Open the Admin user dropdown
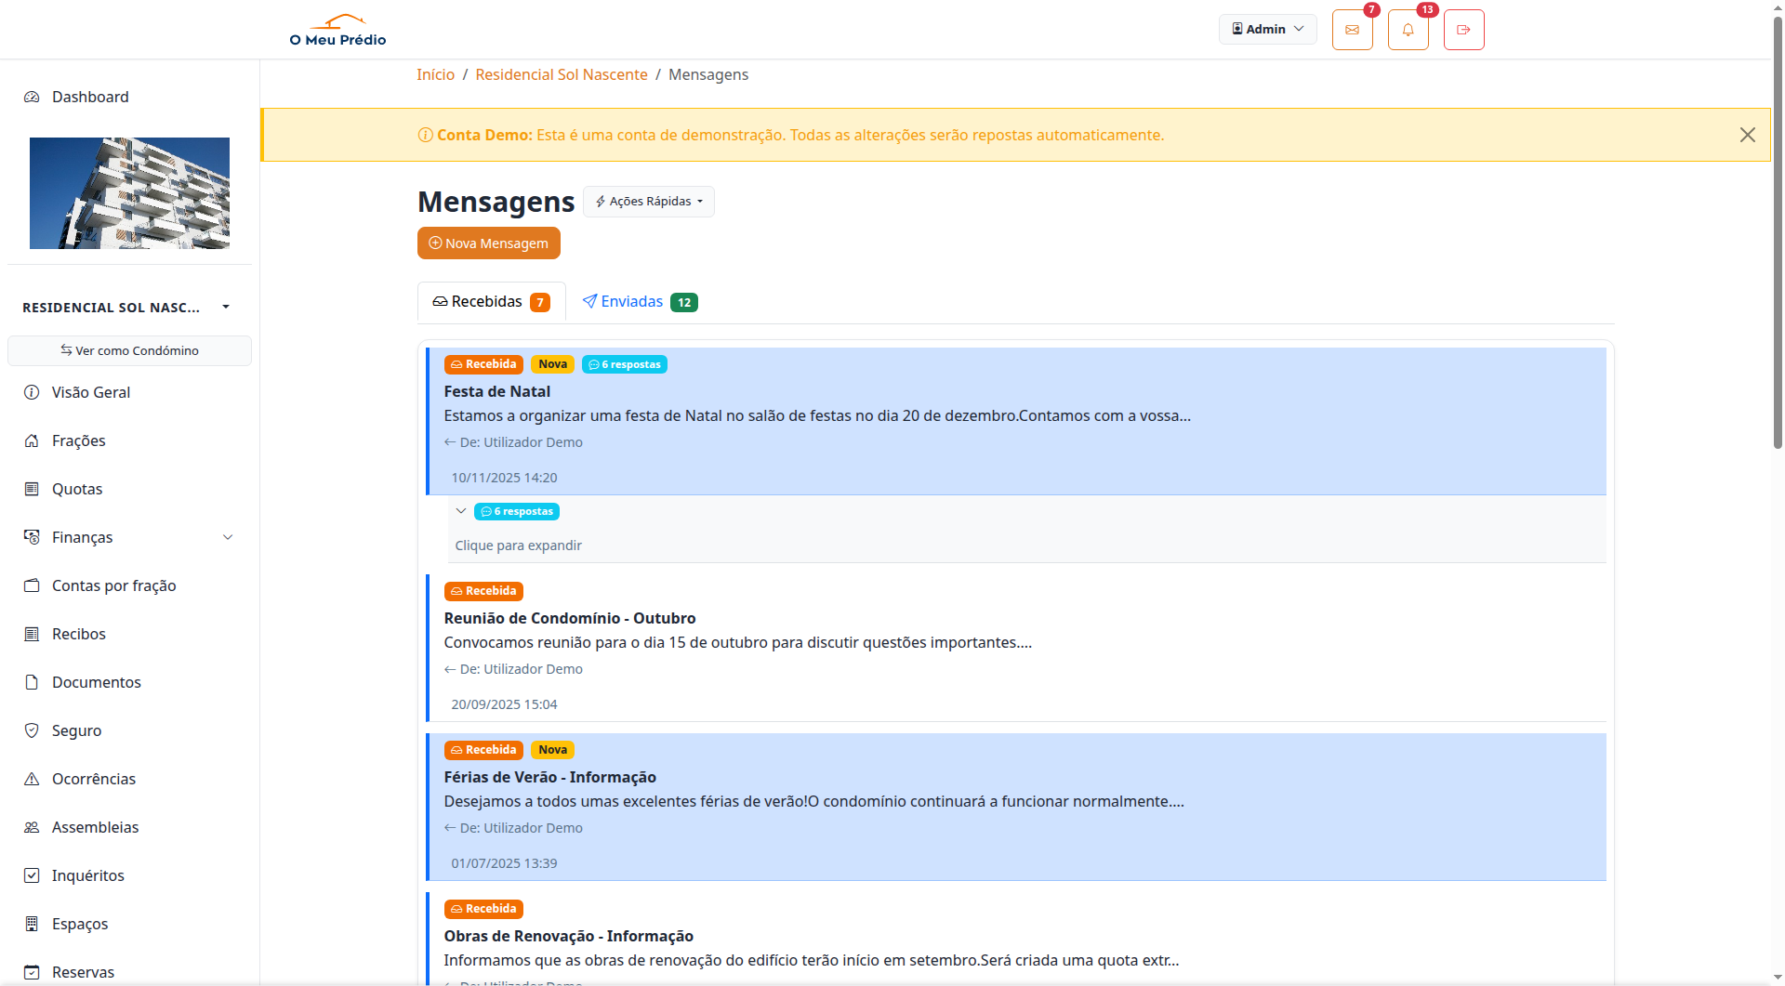Viewport: 1785px width, 986px height. coord(1267,29)
